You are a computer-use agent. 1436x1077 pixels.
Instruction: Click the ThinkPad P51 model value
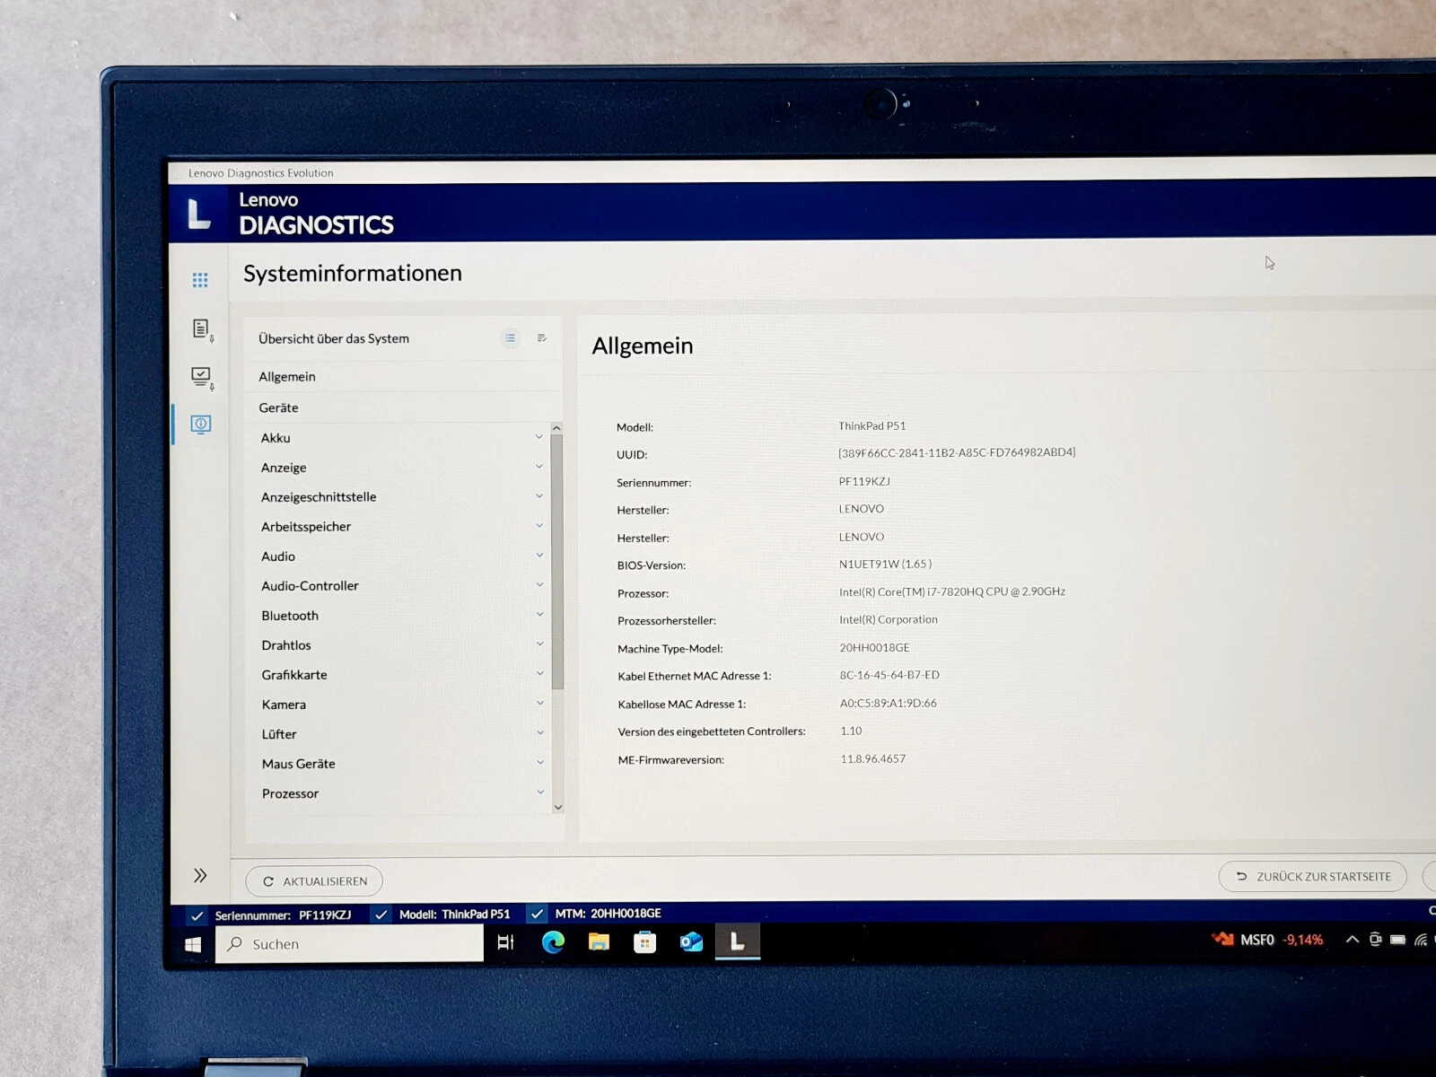pos(872,425)
